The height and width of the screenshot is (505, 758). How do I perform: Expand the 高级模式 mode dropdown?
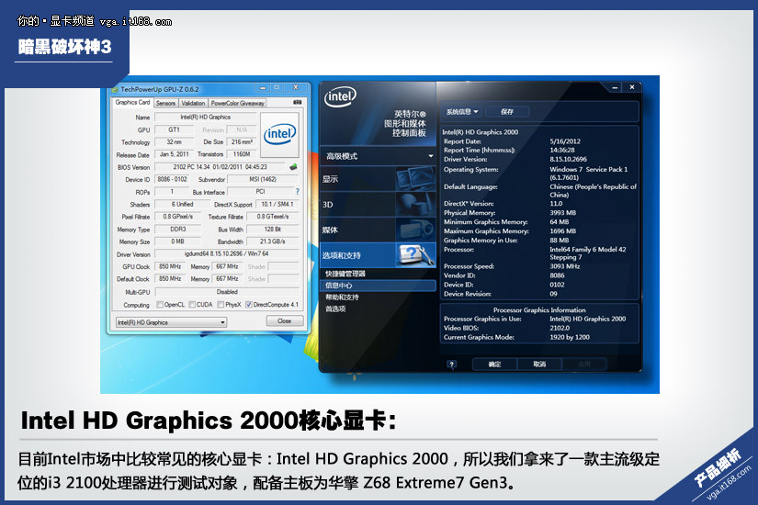click(x=378, y=156)
